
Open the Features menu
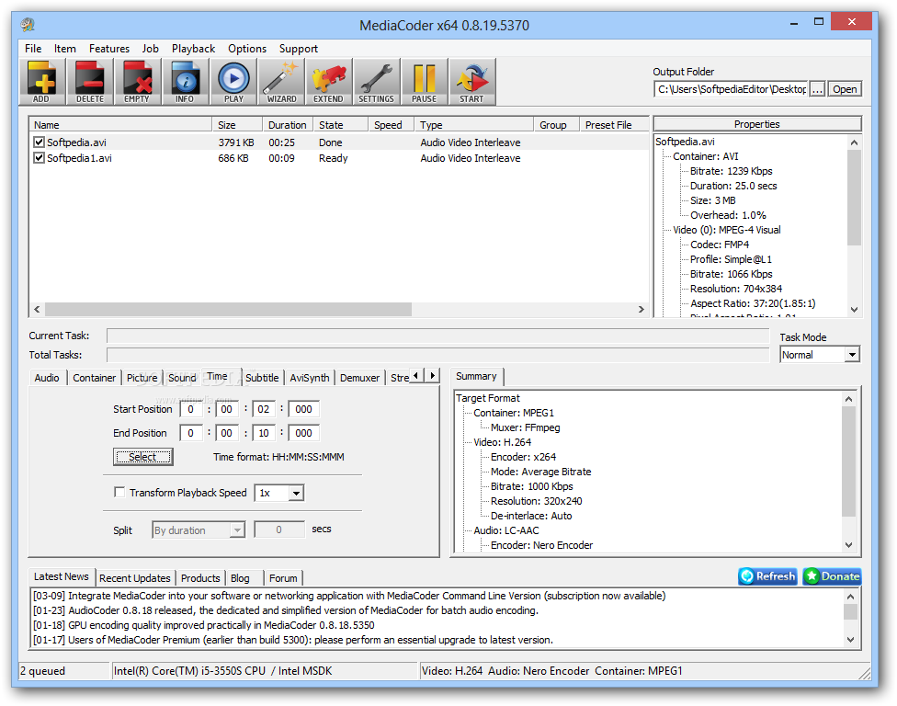click(108, 49)
